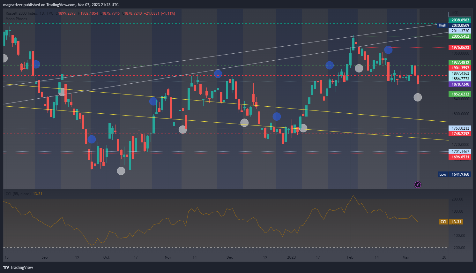Select the red 1748.2392 price label
The image size is (476, 273).
460,134
